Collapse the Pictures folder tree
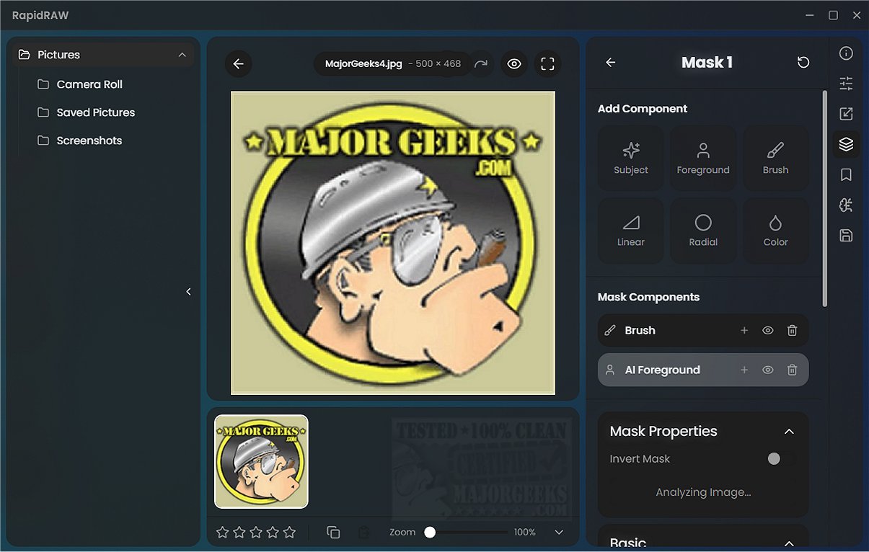The width and height of the screenshot is (869, 552). (182, 55)
